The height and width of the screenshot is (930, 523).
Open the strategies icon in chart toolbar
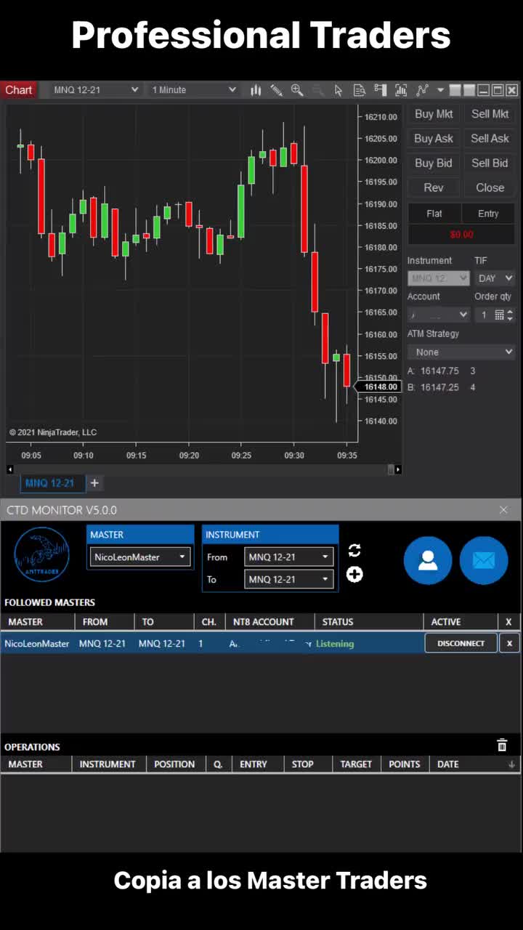422,90
